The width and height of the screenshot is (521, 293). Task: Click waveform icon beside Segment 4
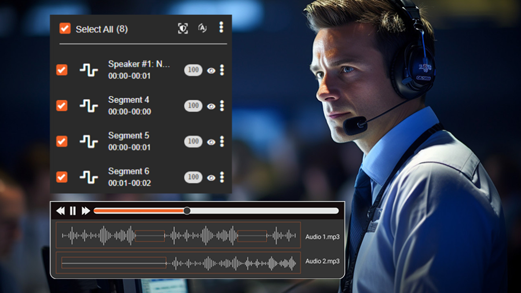point(89,106)
